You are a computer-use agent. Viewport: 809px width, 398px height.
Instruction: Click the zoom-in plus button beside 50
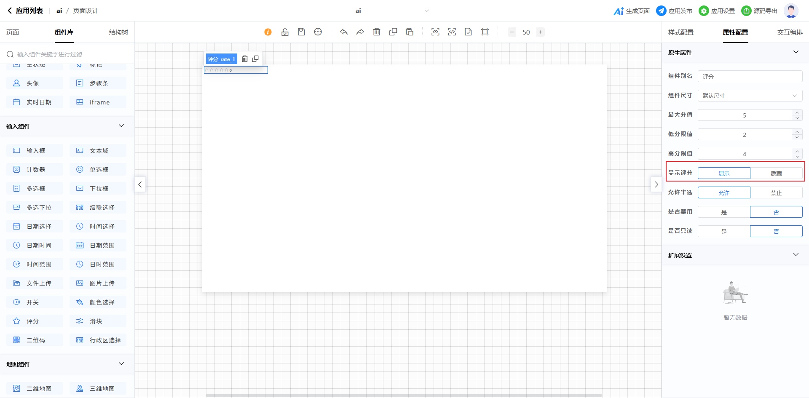coord(541,32)
